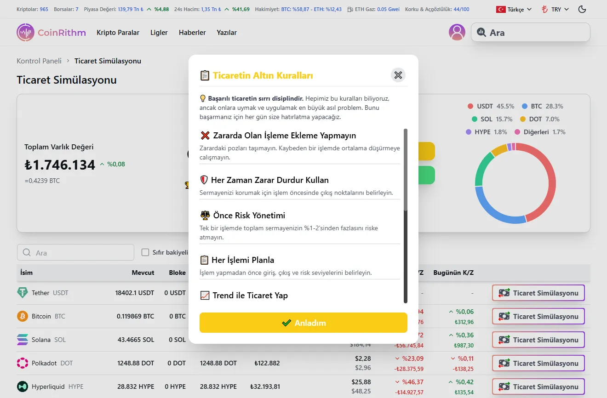This screenshot has height=398, width=607.
Task: Click the magnifier icon in the table search box
Action: click(x=28, y=252)
